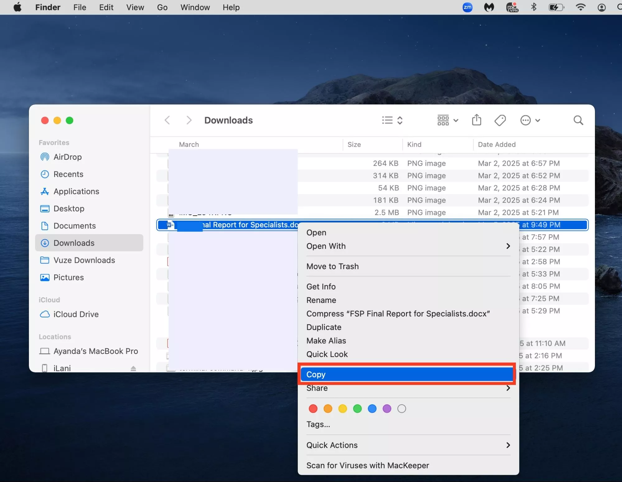The height and width of the screenshot is (482, 622).
Task: Sort by Date Added column header
Action: coord(497,145)
